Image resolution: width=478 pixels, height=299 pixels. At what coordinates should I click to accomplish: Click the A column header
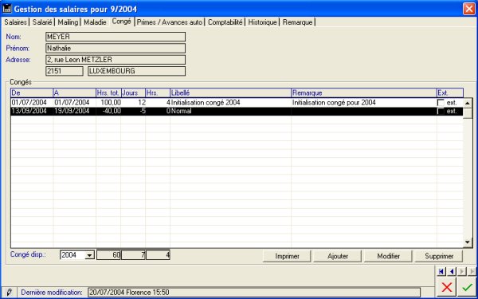click(74, 92)
